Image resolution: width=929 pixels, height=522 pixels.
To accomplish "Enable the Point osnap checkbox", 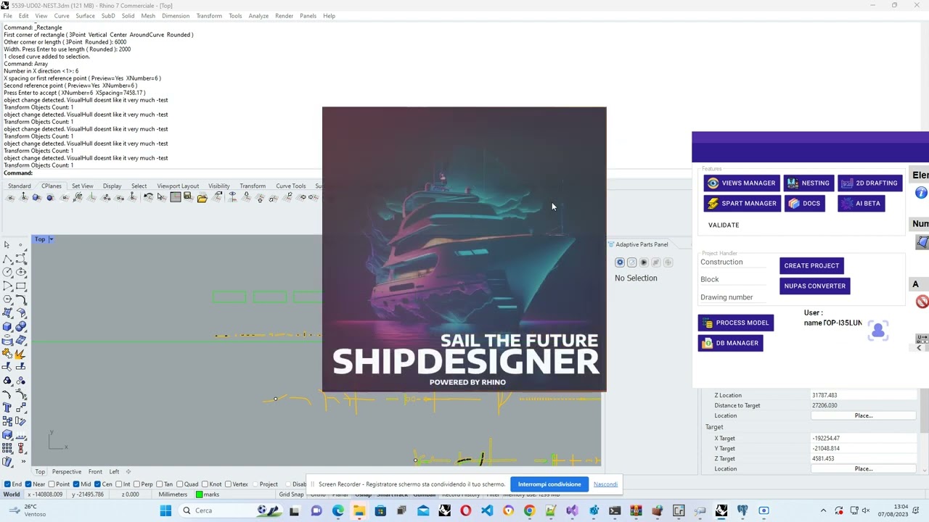I will tap(52, 484).
